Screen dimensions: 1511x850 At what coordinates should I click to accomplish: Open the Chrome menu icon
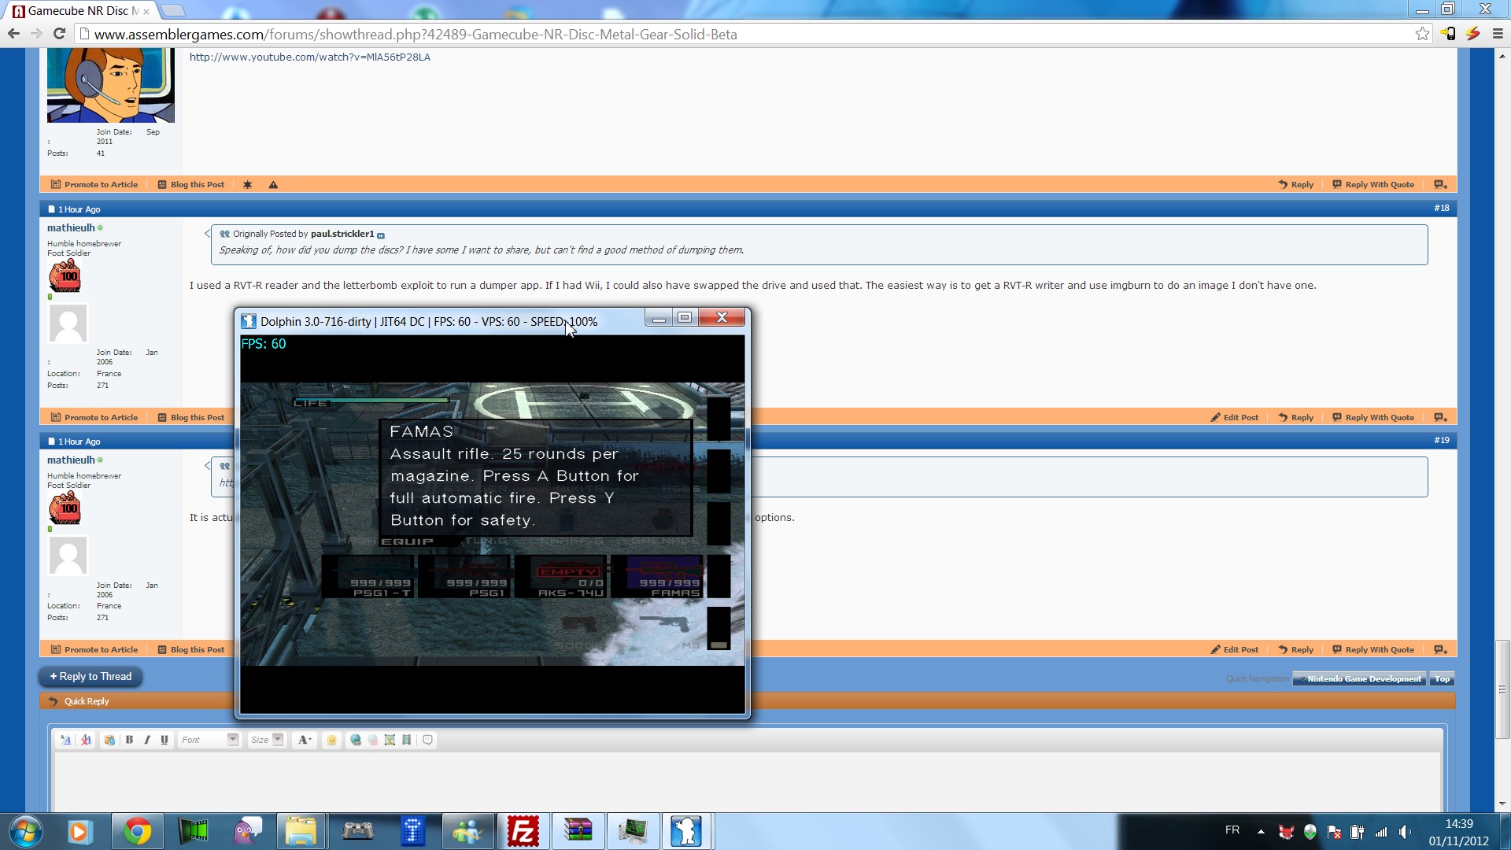[x=1498, y=34]
